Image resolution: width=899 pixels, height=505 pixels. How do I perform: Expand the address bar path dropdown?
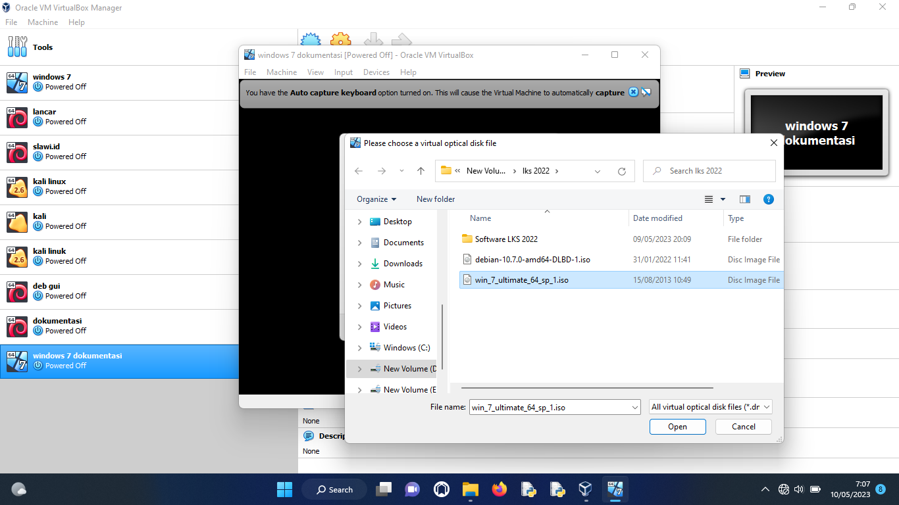pos(598,171)
